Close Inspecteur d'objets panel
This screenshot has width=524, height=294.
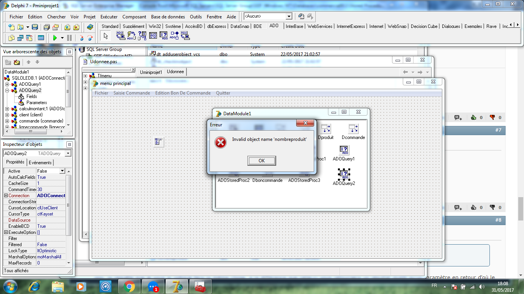click(x=69, y=144)
